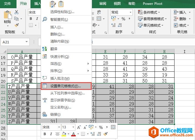Open number format dropdown 常规
This screenshot has width=195, height=140.
pos(121,12)
